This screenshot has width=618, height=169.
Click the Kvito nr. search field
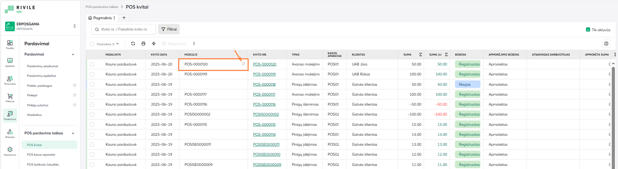point(126,29)
